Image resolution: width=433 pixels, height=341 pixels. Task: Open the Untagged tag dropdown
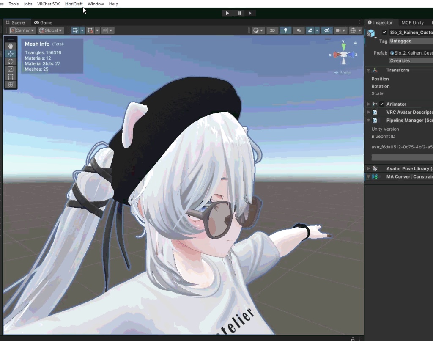[411, 41]
